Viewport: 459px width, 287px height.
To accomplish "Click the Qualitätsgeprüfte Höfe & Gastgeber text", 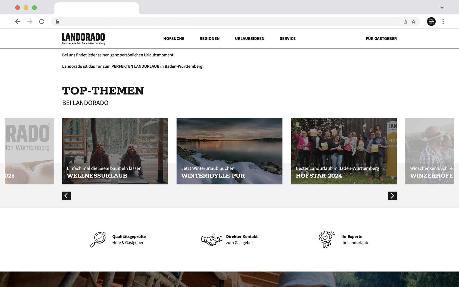I will click(129, 240).
